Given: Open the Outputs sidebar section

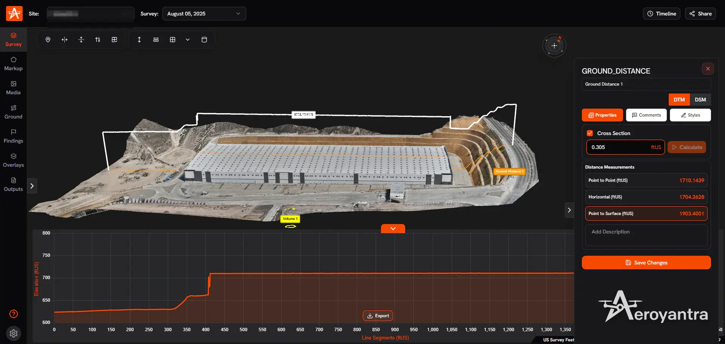Looking at the screenshot, I should pos(14,184).
